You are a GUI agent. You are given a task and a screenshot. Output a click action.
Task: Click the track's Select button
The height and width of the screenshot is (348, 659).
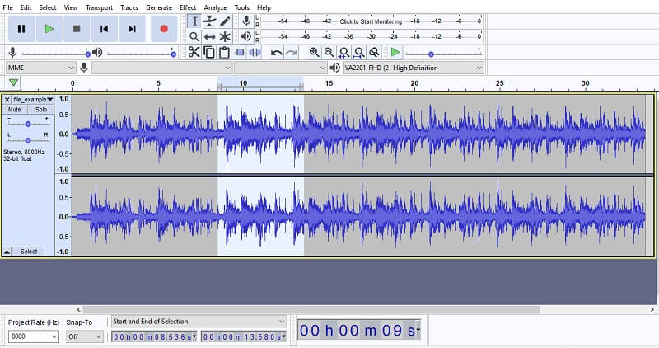(29, 251)
